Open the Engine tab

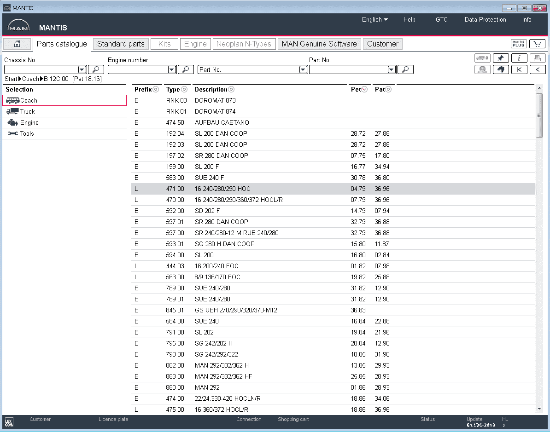pyautogui.click(x=195, y=44)
